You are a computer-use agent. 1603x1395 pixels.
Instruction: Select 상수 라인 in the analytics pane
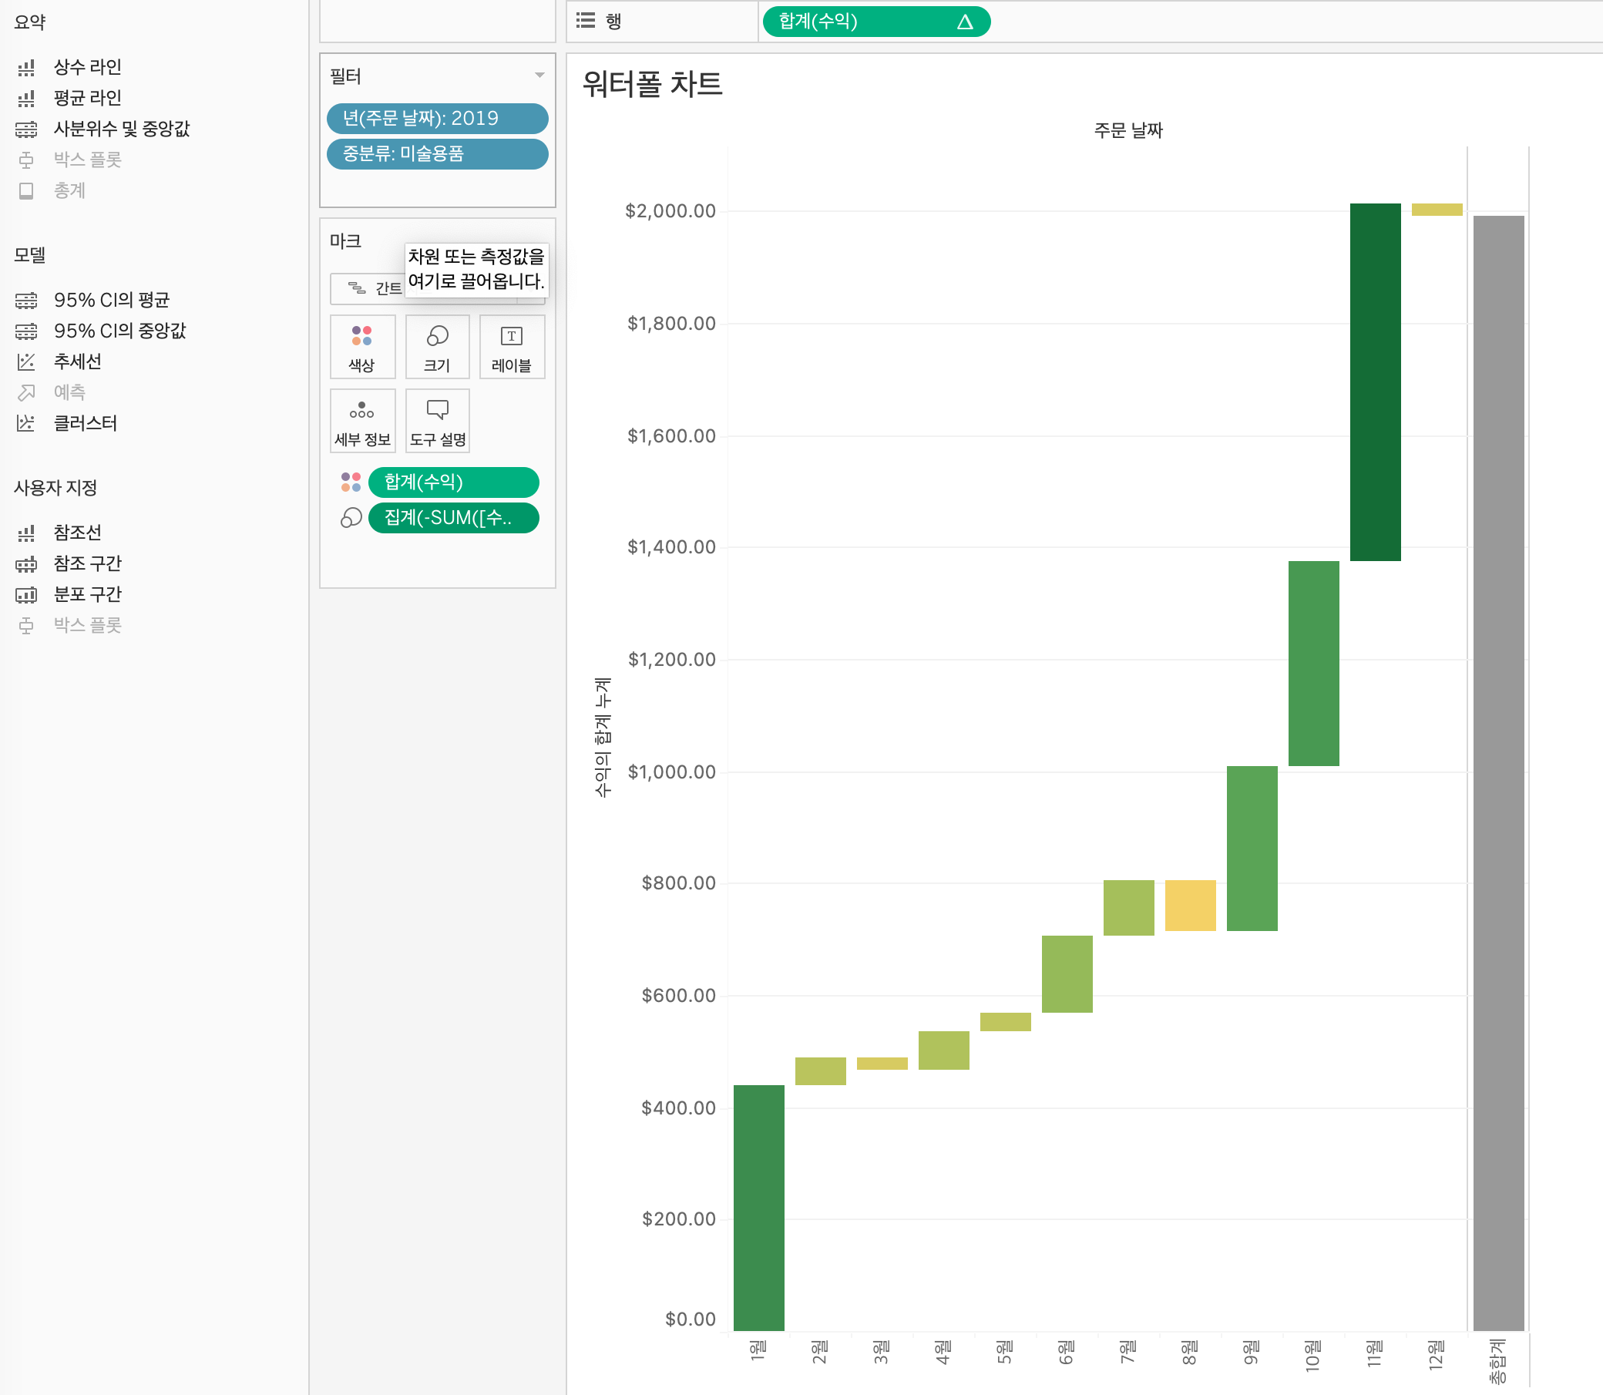point(87,67)
